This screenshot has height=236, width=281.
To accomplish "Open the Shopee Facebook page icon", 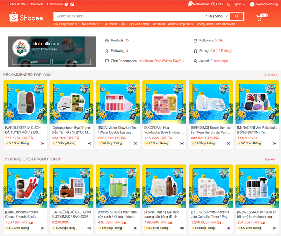I will (x=66, y=4).
